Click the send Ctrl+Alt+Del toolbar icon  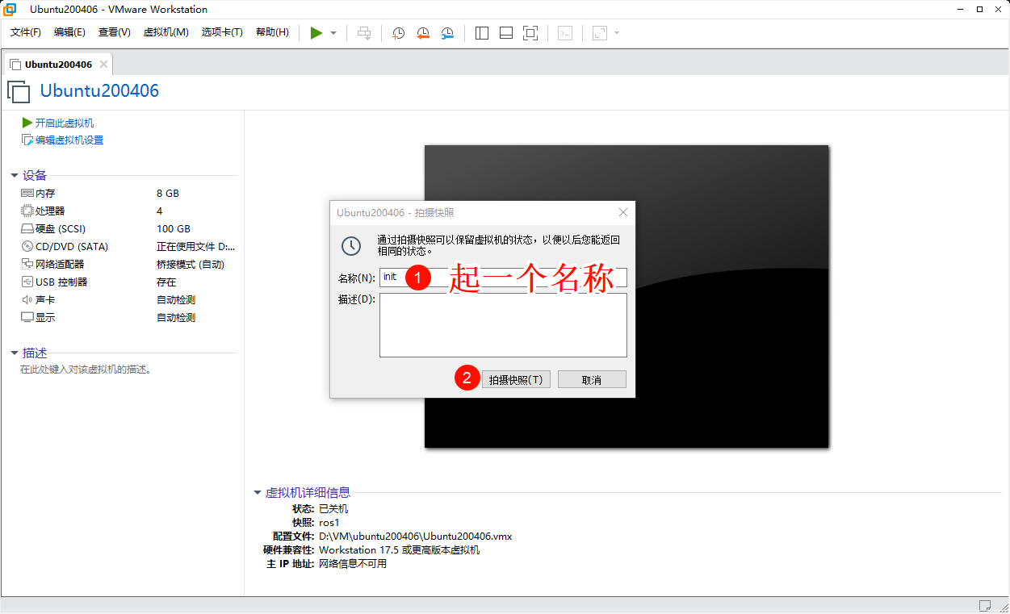pyautogui.click(x=364, y=33)
